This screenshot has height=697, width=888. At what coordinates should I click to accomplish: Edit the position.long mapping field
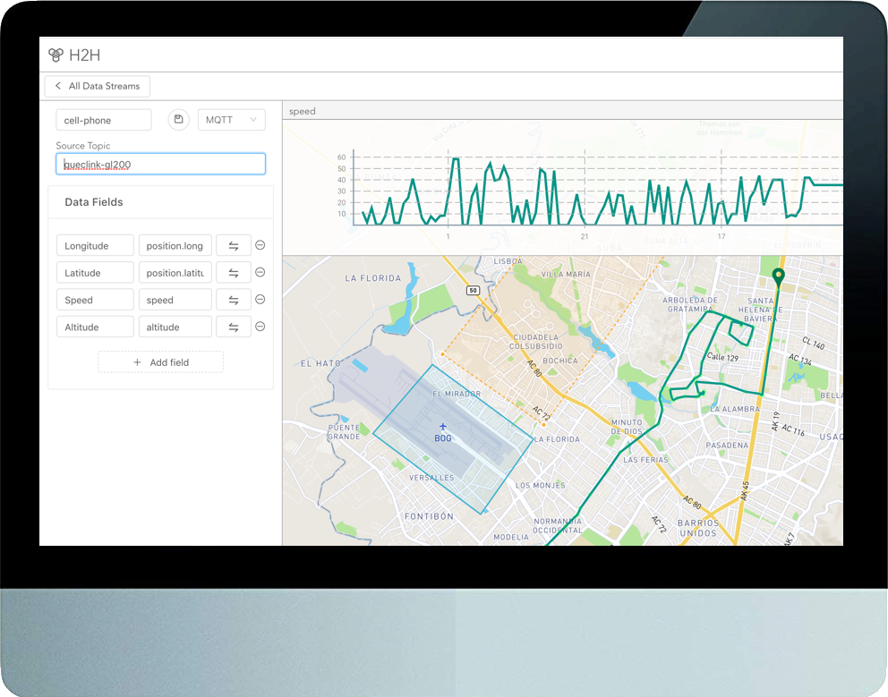tap(175, 246)
